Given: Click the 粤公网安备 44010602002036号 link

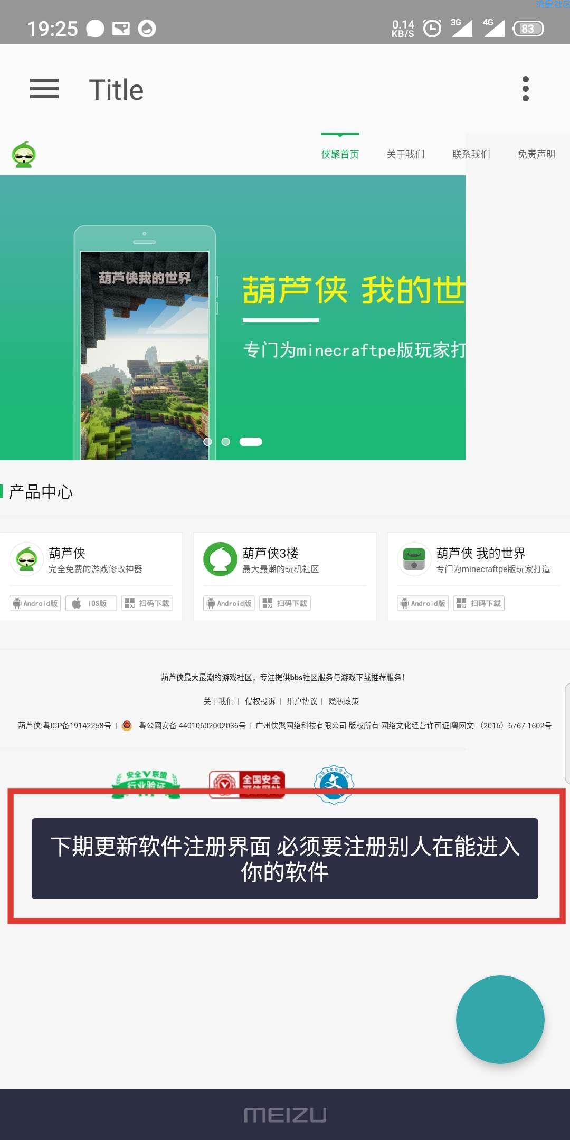Looking at the screenshot, I should 192,726.
